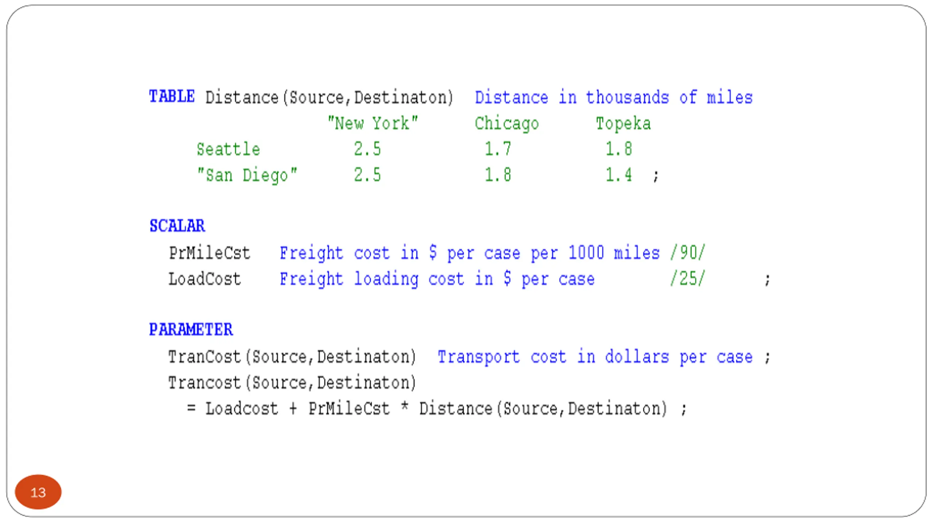The height and width of the screenshot is (524, 933).
Task: Click the "San Diego" row label
Action: coord(247,175)
